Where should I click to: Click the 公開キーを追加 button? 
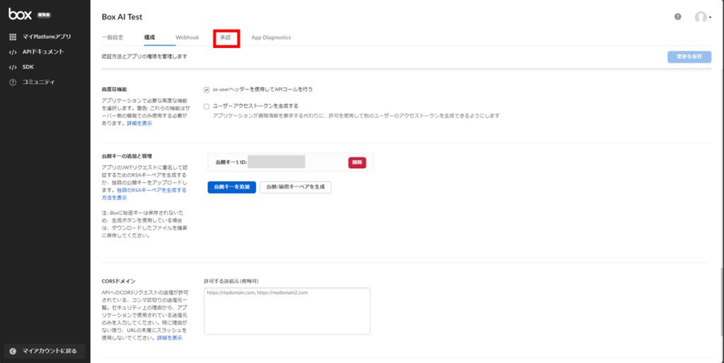point(231,187)
